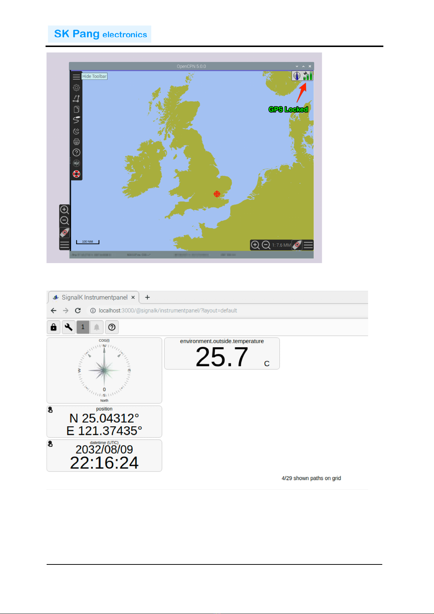Click the OpenCPN window maximize chevron

pos(304,66)
